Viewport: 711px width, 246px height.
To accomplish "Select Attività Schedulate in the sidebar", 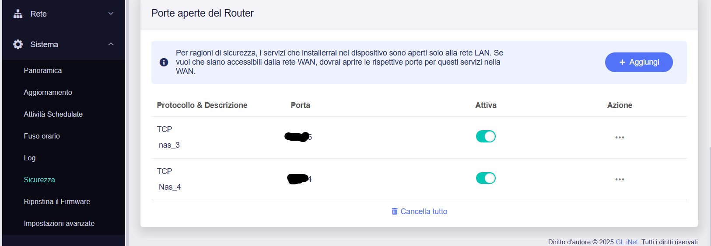I will click(x=53, y=114).
